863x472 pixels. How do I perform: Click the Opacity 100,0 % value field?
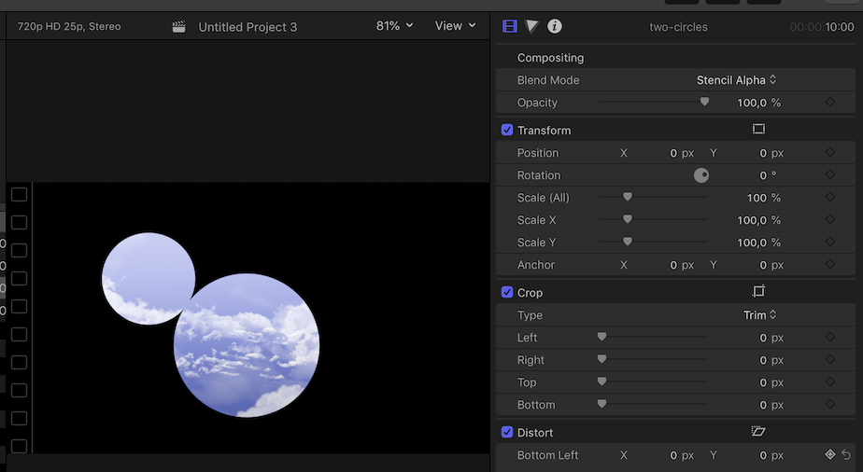(x=758, y=103)
